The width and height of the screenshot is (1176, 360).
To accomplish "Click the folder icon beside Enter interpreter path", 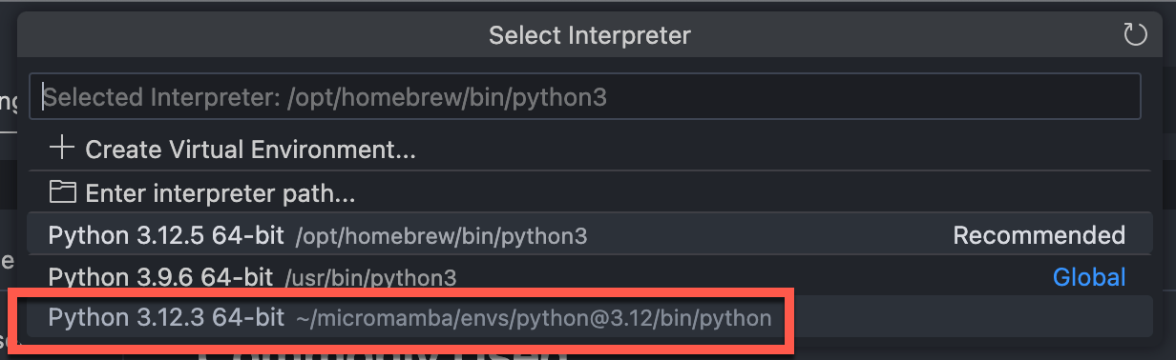I will pyautogui.click(x=62, y=193).
